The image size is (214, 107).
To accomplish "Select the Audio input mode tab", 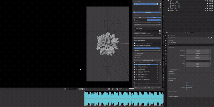I will click(x=154, y=17).
